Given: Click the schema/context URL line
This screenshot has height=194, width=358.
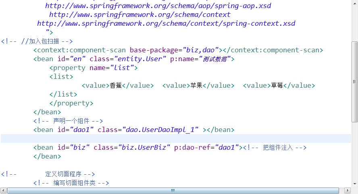Looking at the screenshot, I should [140, 14].
